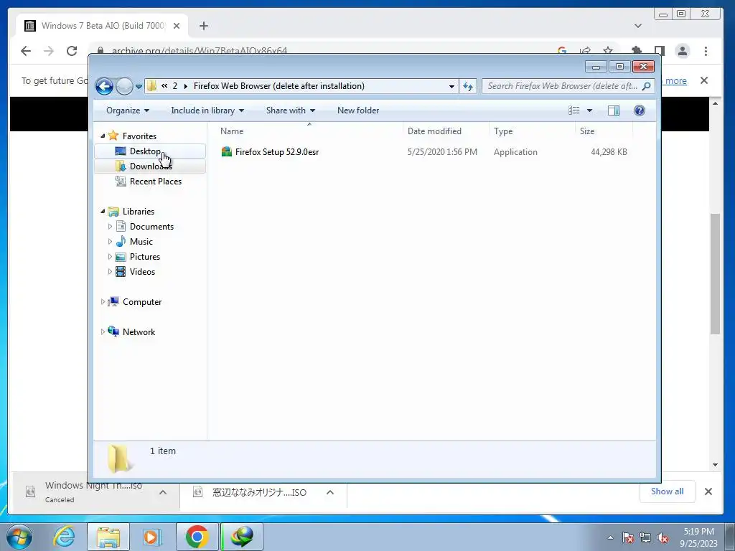Collapse the Favorites tree group
The width and height of the screenshot is (735, 551).
[x=103, y=136]
